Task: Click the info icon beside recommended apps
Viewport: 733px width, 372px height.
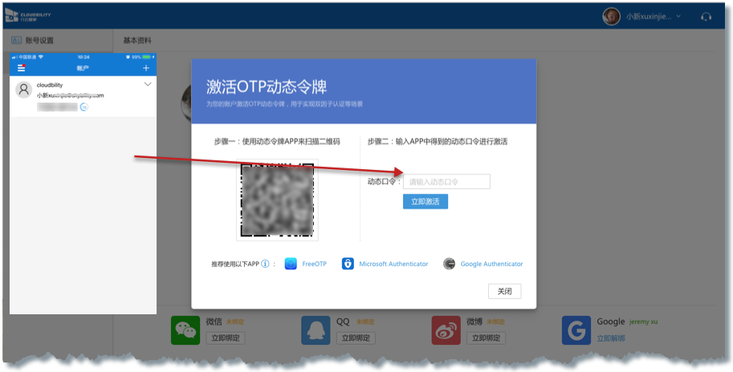Action: coord(265,264)
